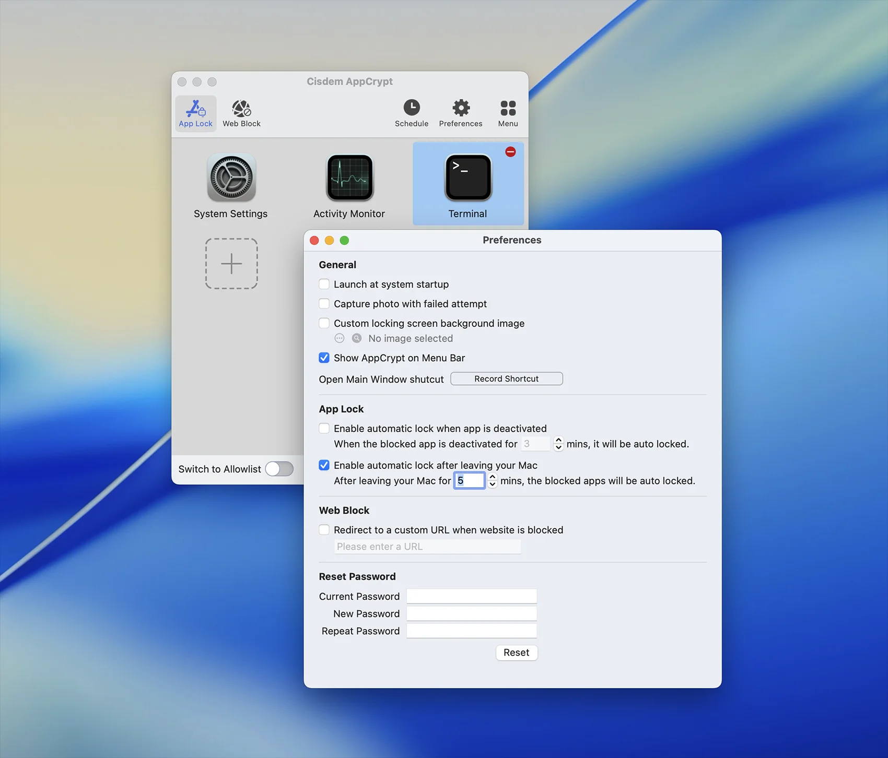Switch to the Web Block tab

tap(241, 114)
